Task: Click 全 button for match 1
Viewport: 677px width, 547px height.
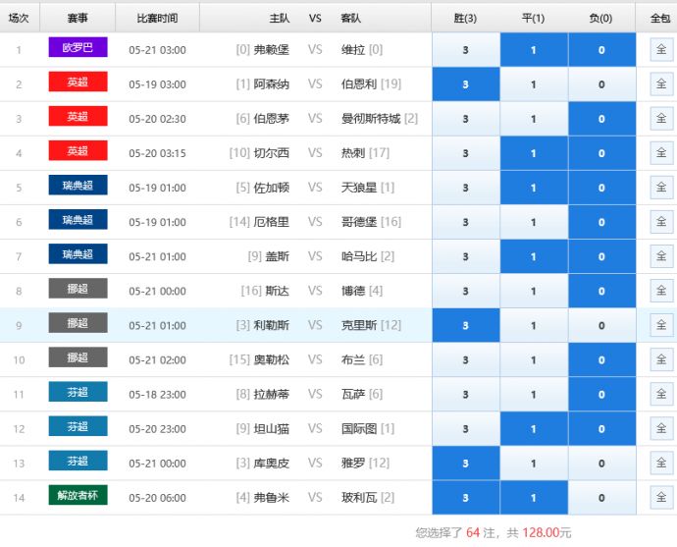Action: pos(661,50)
